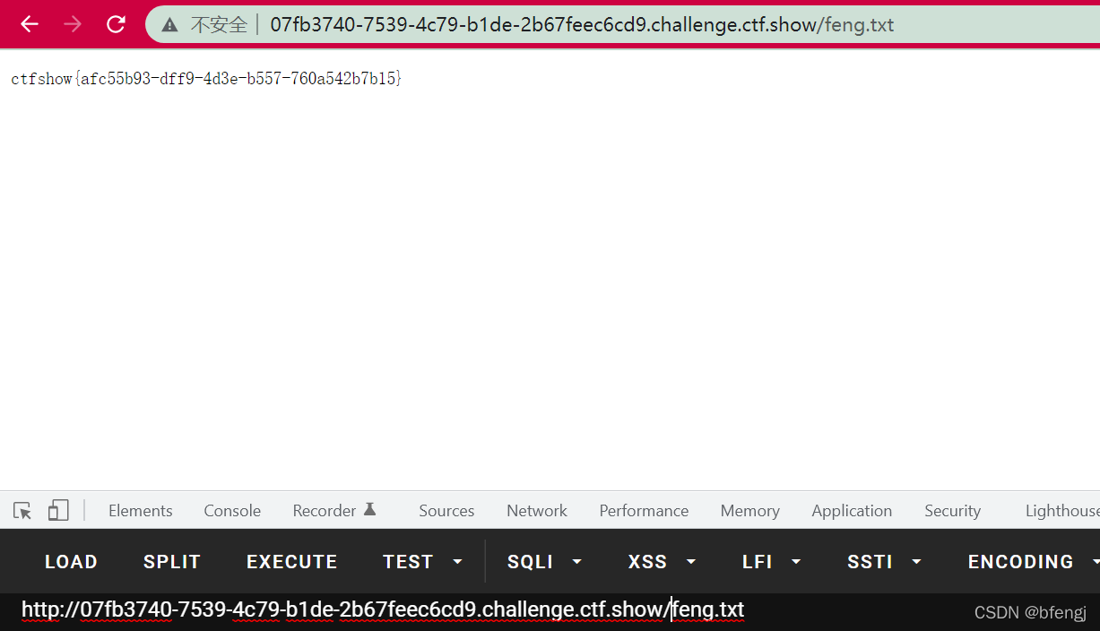The height and width of the screenshot is (631, 1100).
Task: Switch to the Console tab
Action: click(x=232, y=511)
